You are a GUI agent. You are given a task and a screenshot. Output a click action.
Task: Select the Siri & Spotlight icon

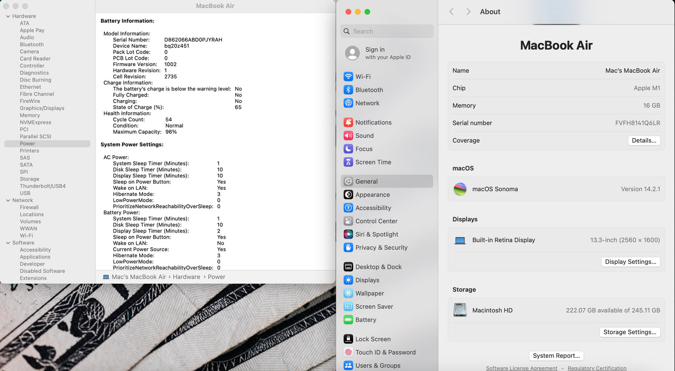(x=348, y=234)
